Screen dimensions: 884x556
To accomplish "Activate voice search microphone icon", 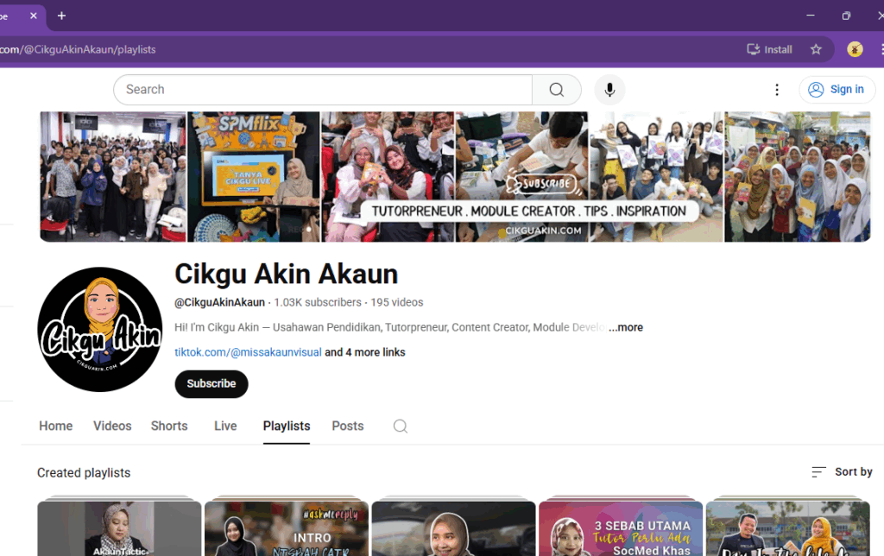I will pyautogui.click(x=609, y=90).
